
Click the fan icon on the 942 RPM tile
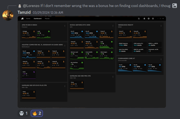pyautogui.click(x=145, y=65)
